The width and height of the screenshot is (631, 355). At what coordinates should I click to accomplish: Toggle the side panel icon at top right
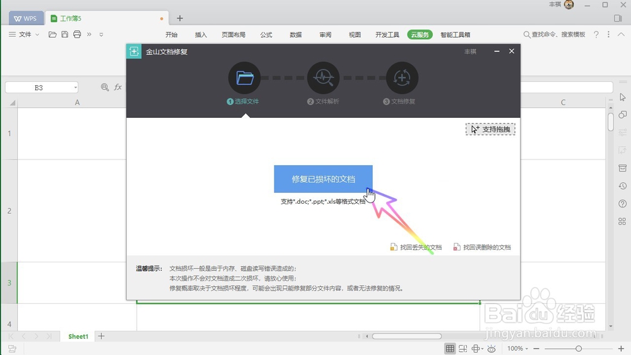pos(618,18)
